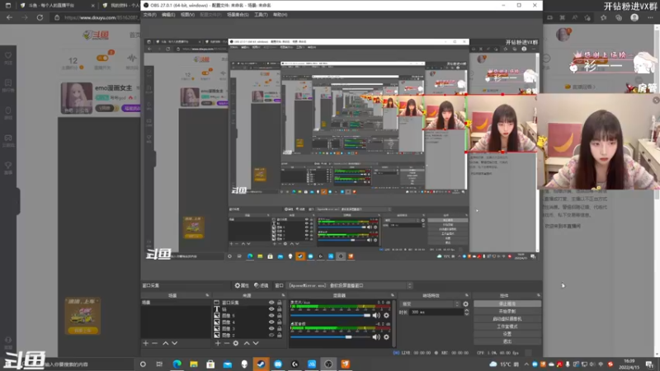Open Microsoft Edge from taskbar
The width and height of the screenshot is (660, 371).
(x=177, y=364)
